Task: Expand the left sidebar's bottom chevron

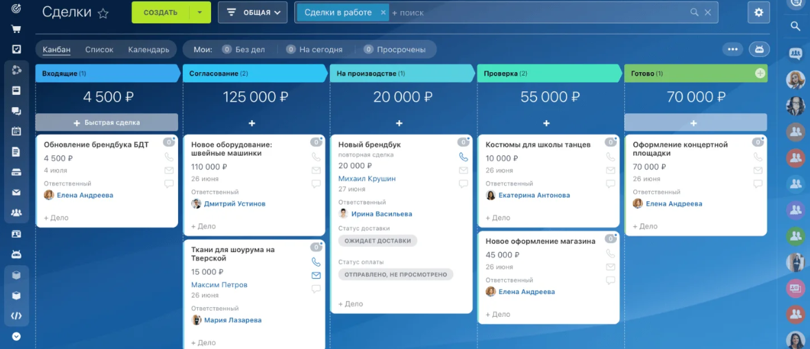Action: (x=17, y=337)
